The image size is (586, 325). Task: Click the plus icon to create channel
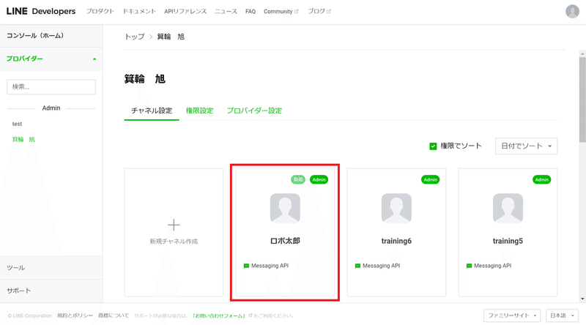click(x=174, y=225)
